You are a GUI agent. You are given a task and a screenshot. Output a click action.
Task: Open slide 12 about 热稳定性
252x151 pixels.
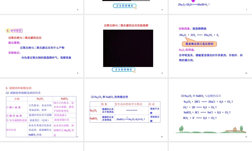pyautogui.click(x=126, y=110)
